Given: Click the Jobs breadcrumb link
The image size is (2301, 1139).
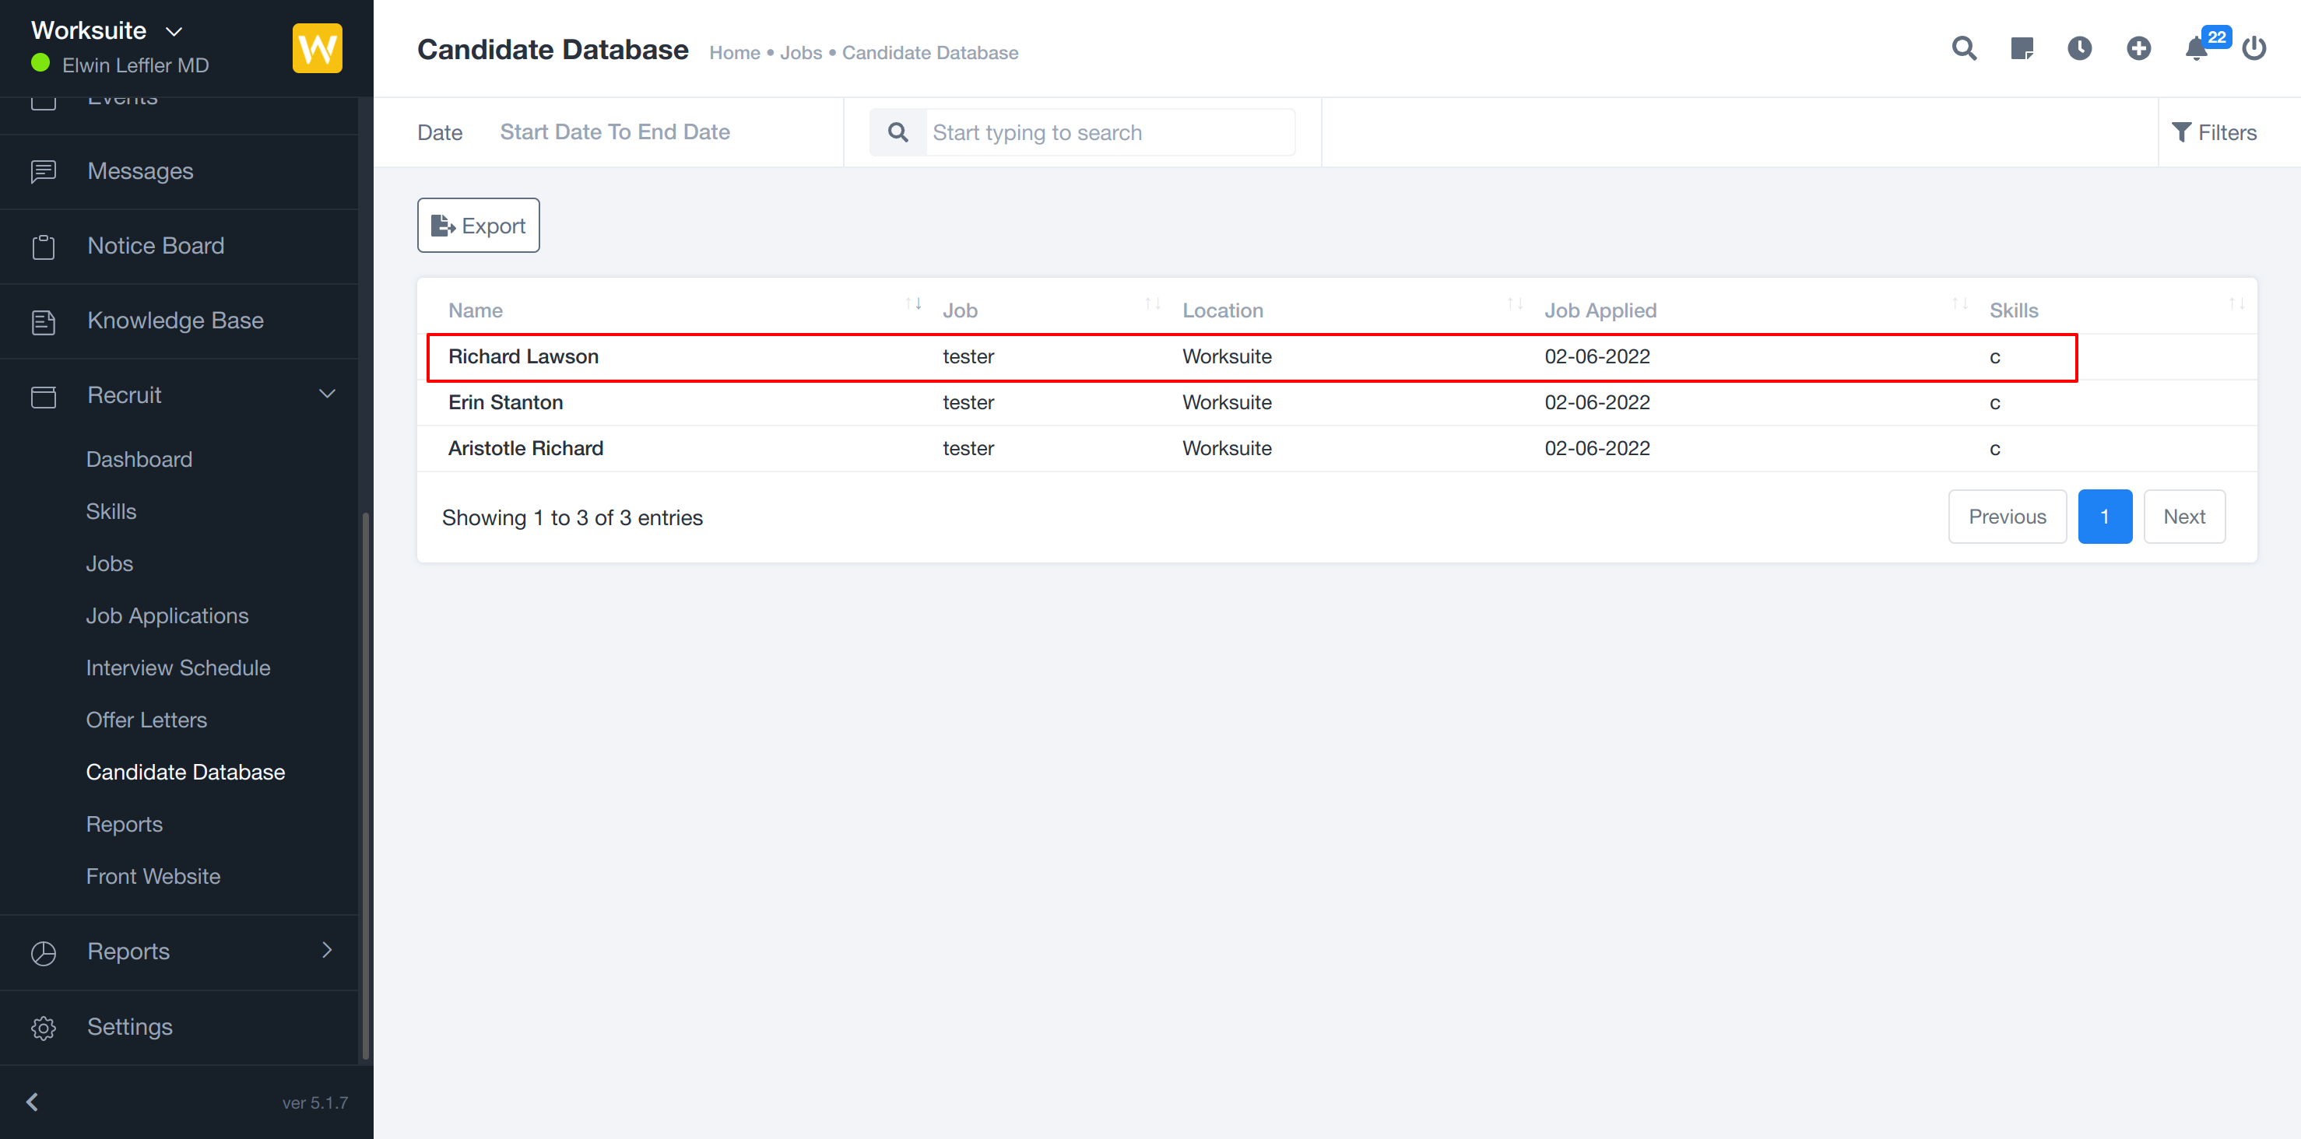Looking at the screenshot, I should coord(800,53).
